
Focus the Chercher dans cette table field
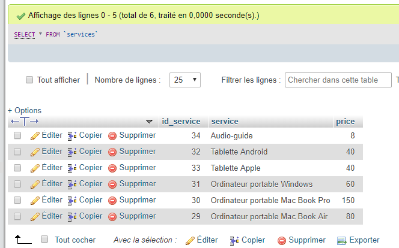tap(338, 80)
